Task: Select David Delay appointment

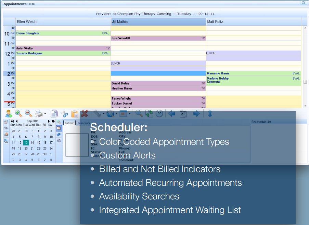Action: [158, 83]
